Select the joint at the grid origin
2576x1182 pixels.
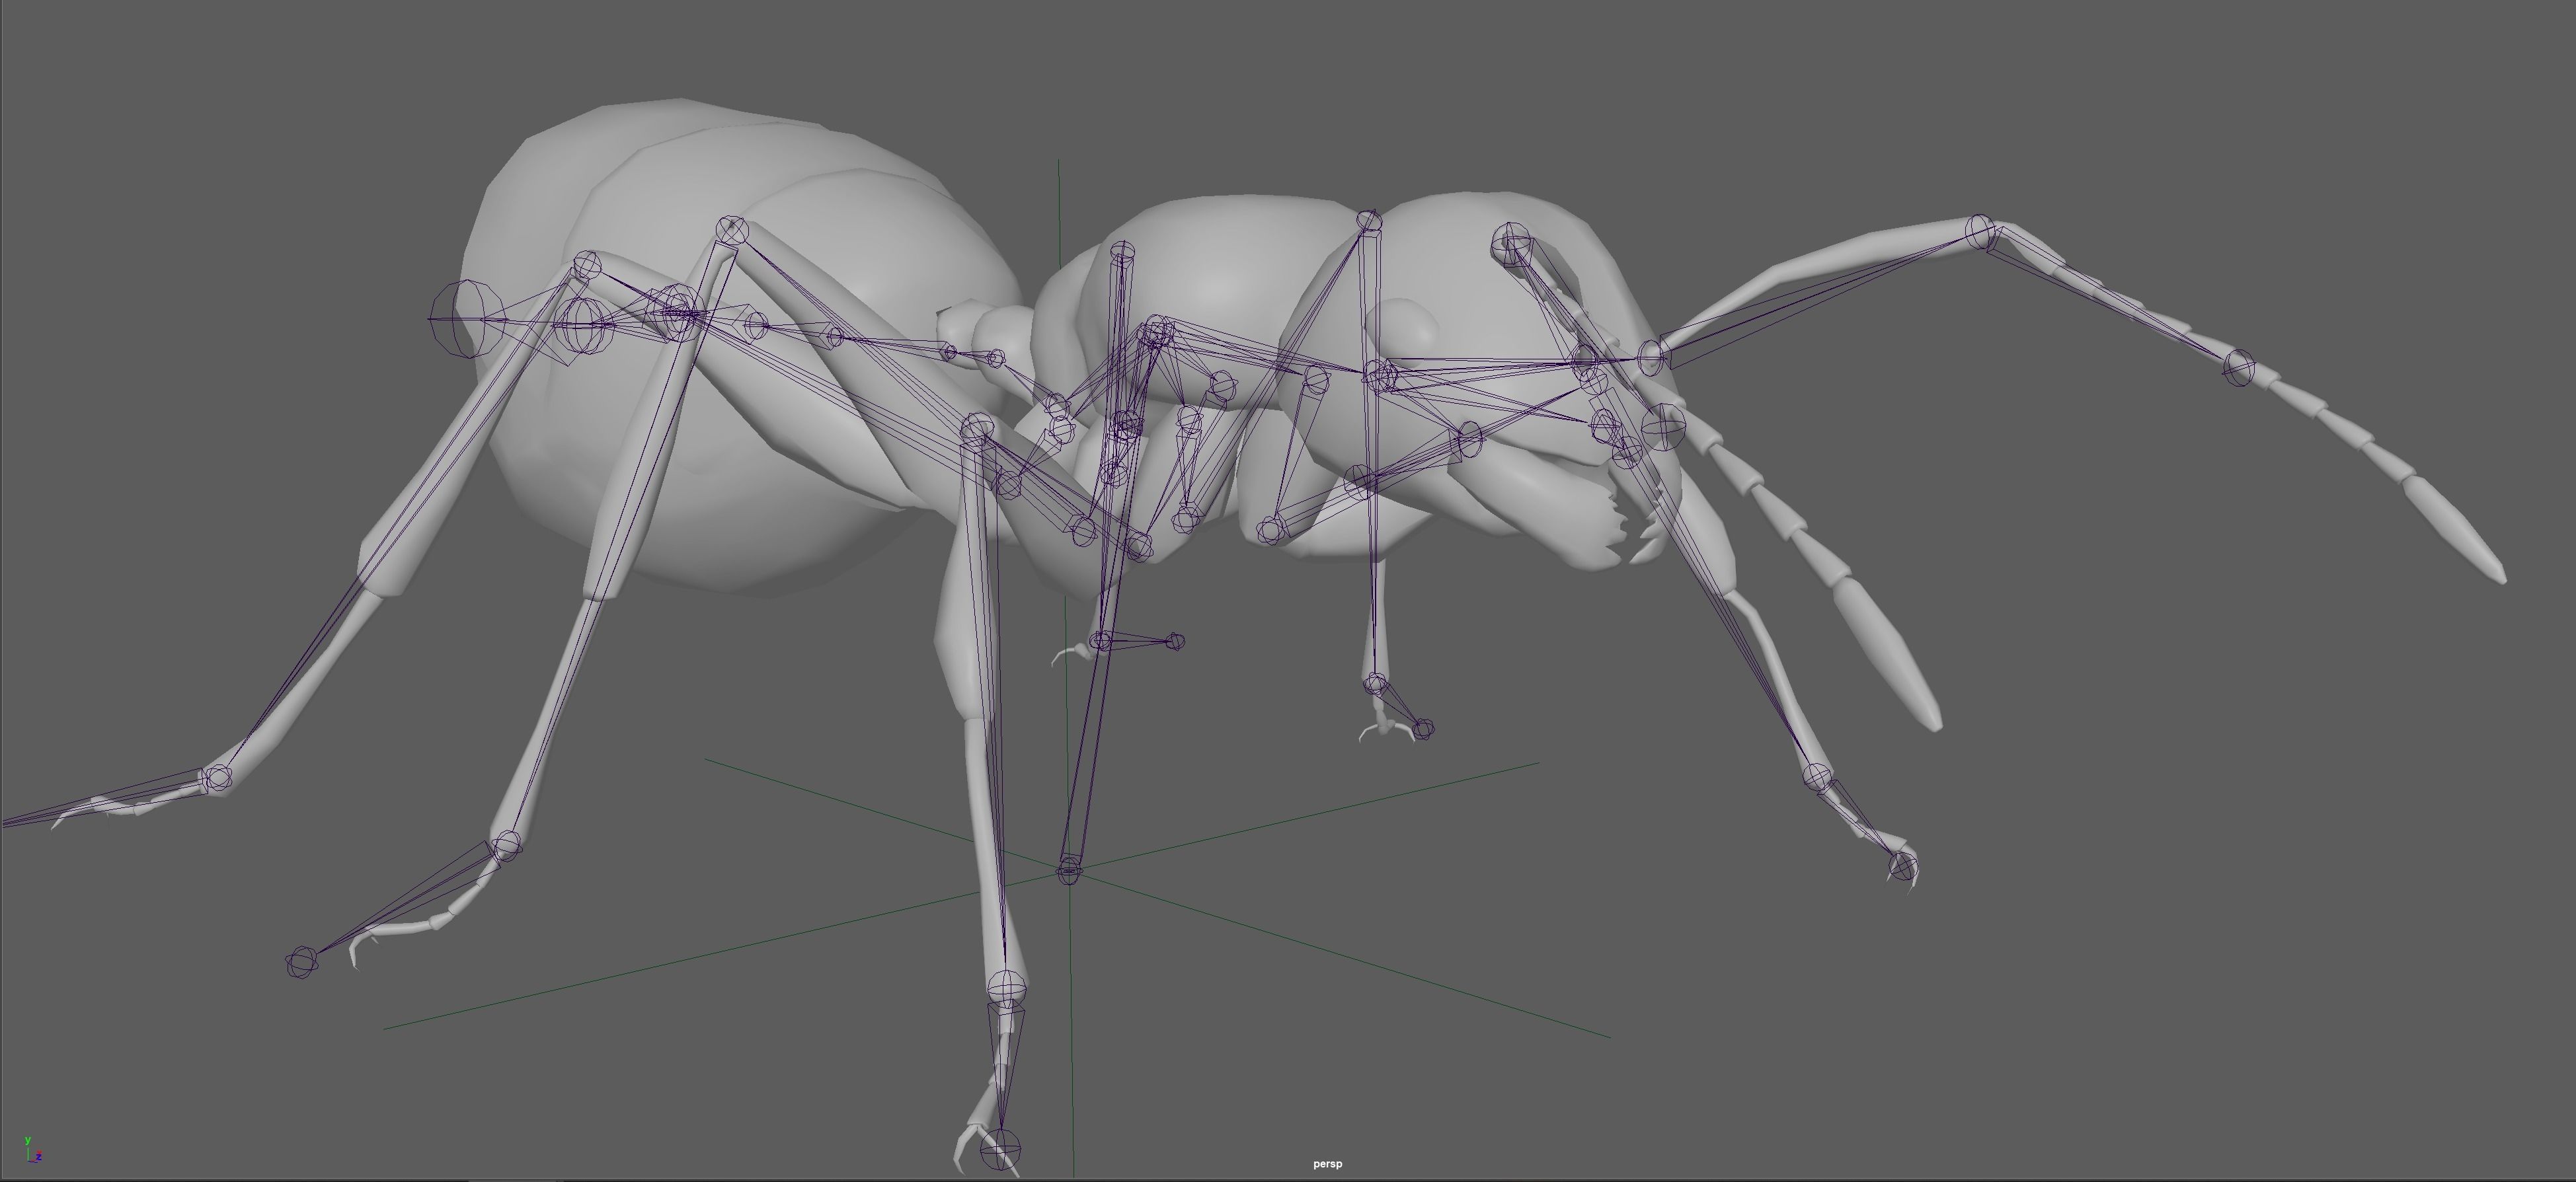[x=1069, y=870]
